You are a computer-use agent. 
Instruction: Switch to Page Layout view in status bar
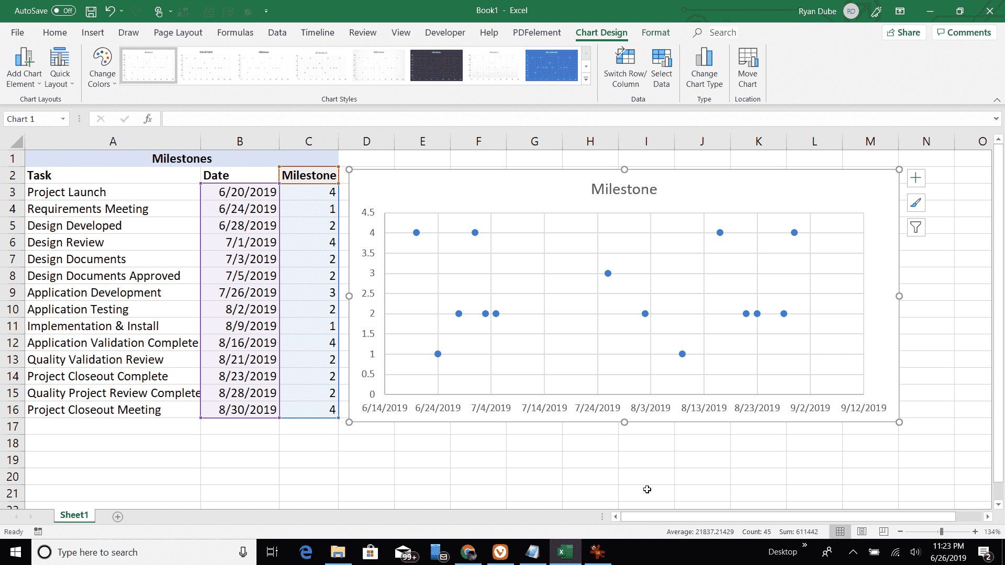coord(862,532)
